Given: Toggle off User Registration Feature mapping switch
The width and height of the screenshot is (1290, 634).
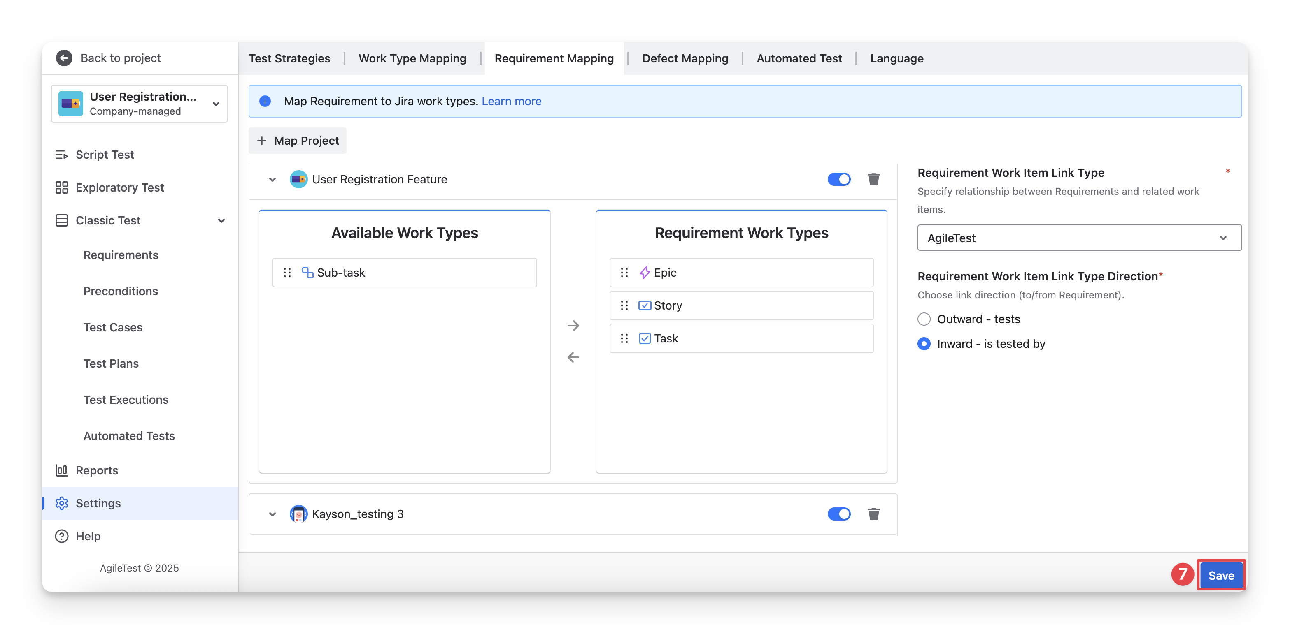Looking at the screenshot, I should (839, 179).
